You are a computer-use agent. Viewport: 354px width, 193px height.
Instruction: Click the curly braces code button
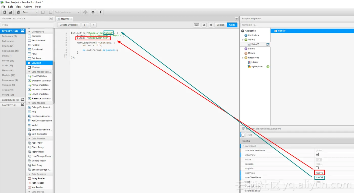tap(85, 25)
